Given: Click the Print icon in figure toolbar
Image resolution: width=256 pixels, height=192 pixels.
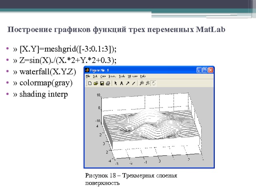Looking at the screenshot, I should 108,84.
